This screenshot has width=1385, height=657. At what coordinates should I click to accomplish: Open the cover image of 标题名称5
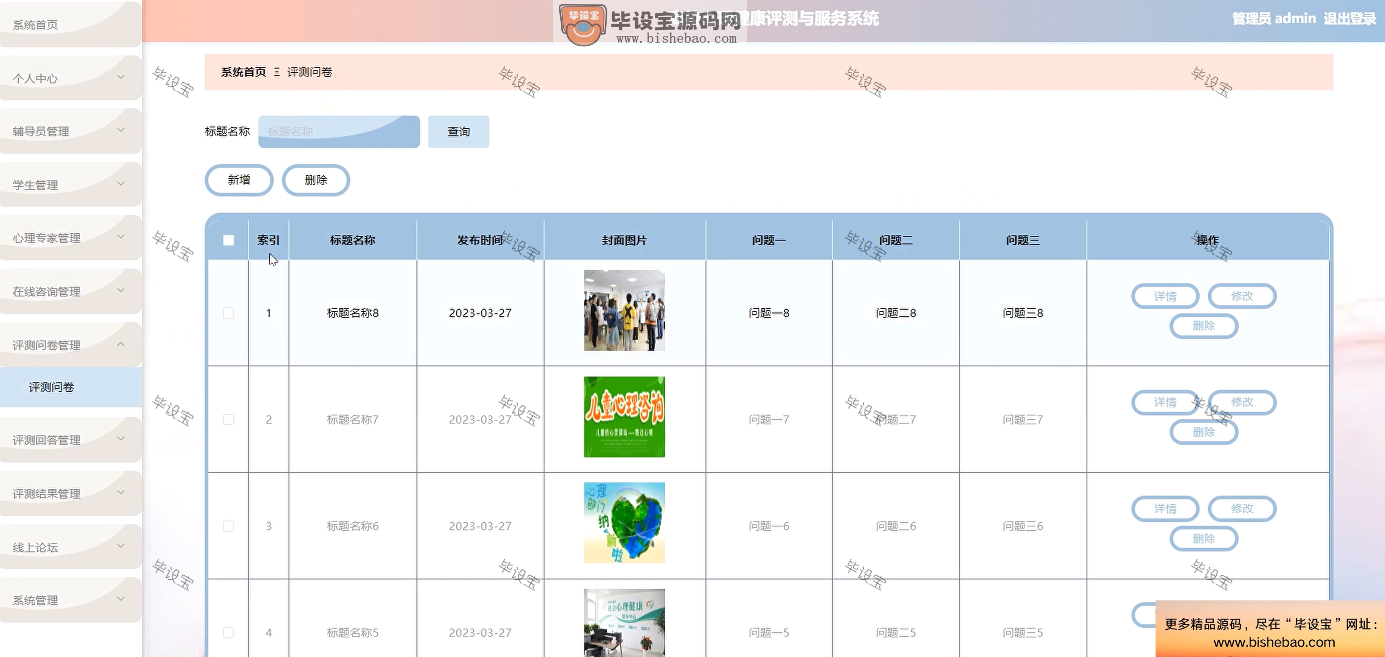[x=624, y=623]
